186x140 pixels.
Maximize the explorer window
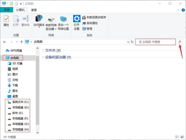point(170,3)
